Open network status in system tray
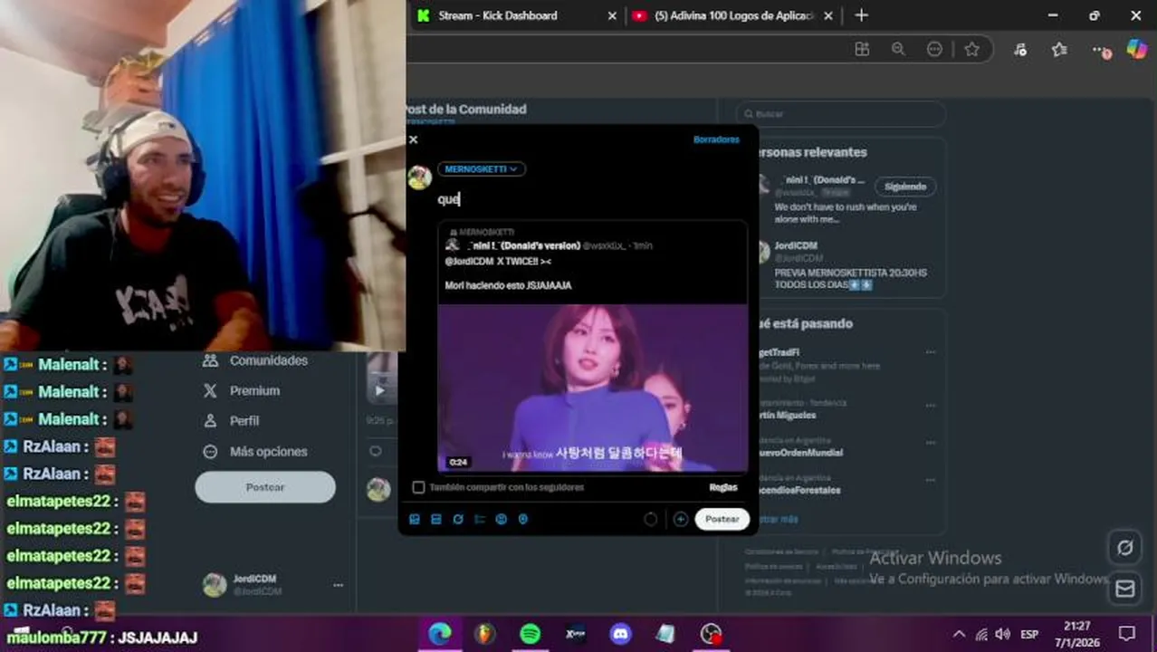Screen dimensions: 1157x652 [980, 634]
